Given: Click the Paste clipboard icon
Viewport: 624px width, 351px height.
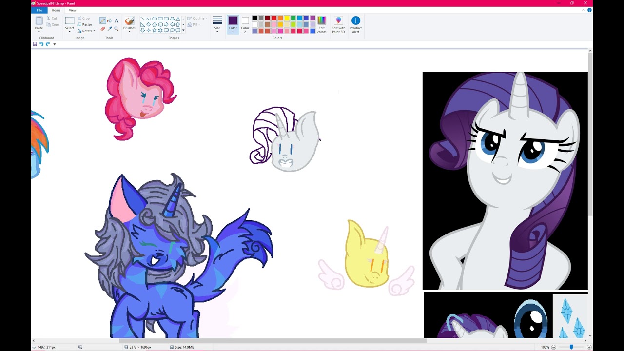Looking at the screenshot, I should pos(39,20).
